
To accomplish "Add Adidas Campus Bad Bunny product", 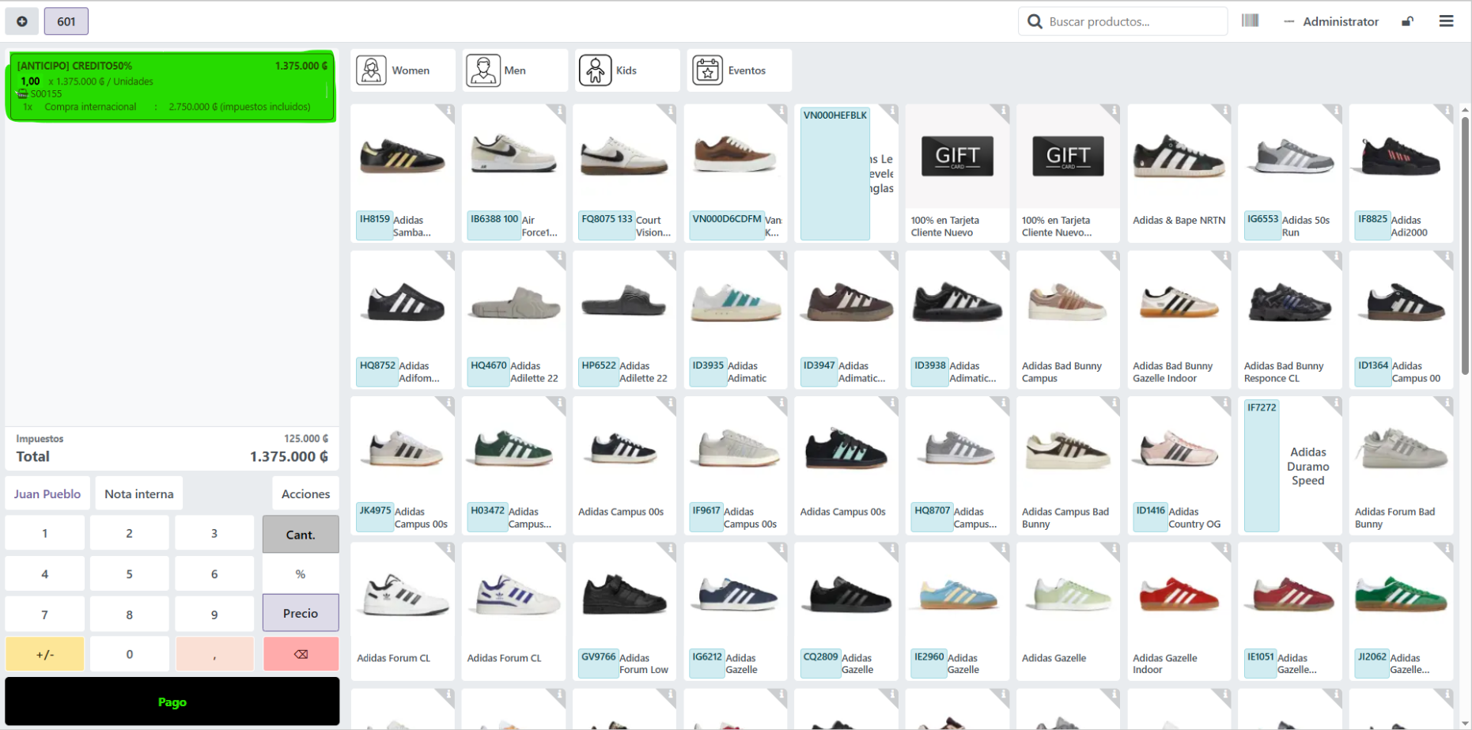I will [x=1068, y=466].
